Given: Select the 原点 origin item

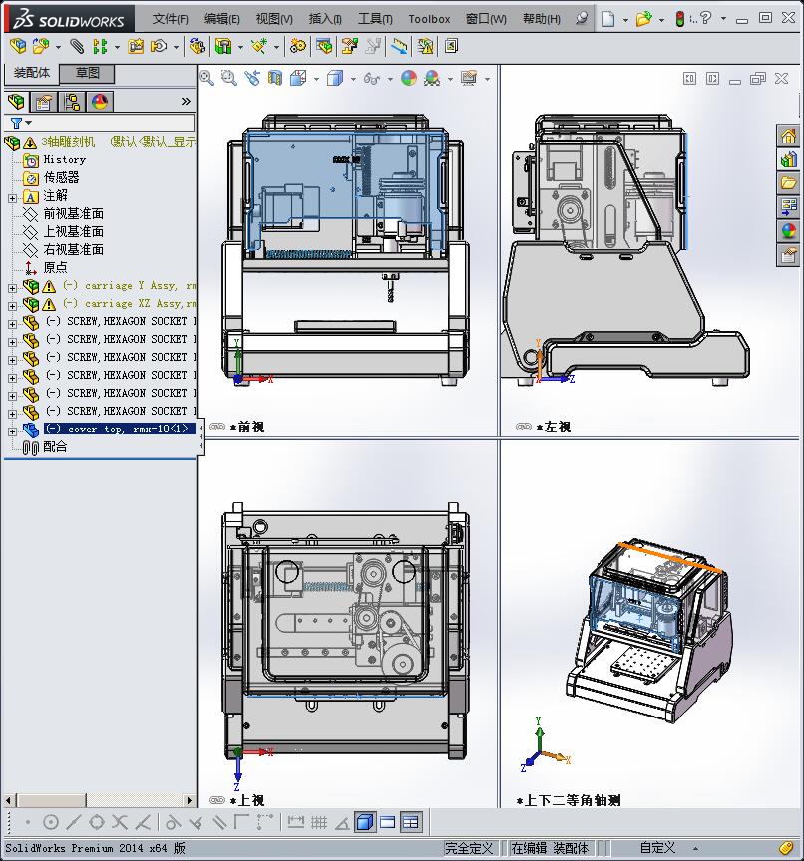Looking at the screenshot, I should [x=55, y=267].
